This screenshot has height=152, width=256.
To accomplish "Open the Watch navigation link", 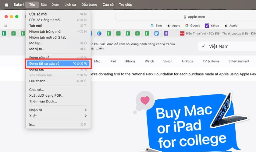I will [149, 61].
